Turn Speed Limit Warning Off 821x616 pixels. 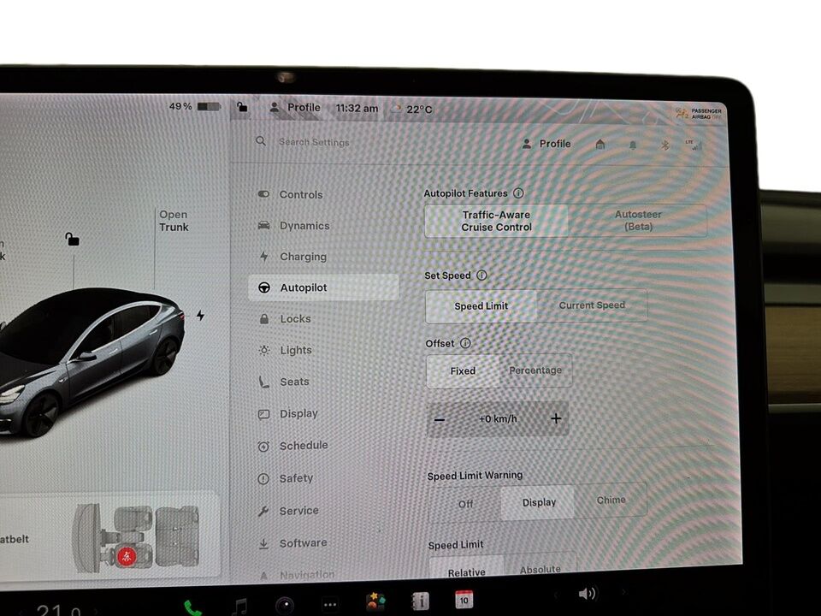pyautogui.click(x=465, y=504)
